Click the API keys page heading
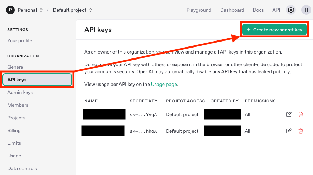The width and height of the screenshot is (313, 175). [x=98, y=30]
